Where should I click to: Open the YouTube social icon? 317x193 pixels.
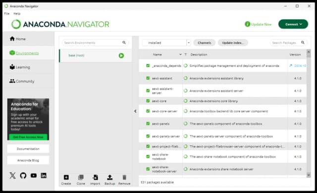[34, 175]
